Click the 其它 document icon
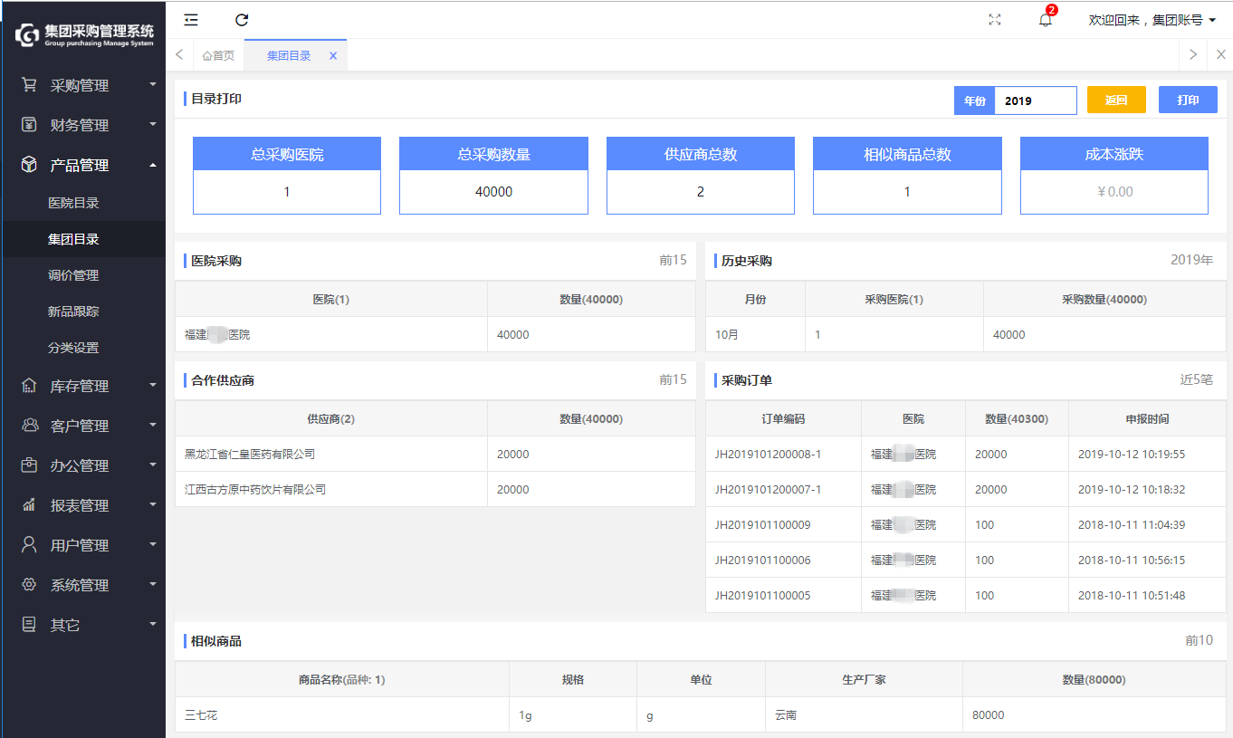1233x738 pixels. coord(29,625)
